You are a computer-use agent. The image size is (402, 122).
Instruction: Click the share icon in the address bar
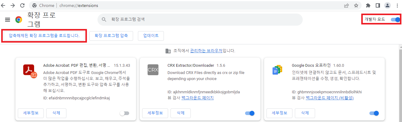[x=346, y=5]
